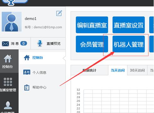
Task: Open the 直播室设置 button
Action: [x=129, y=25]
